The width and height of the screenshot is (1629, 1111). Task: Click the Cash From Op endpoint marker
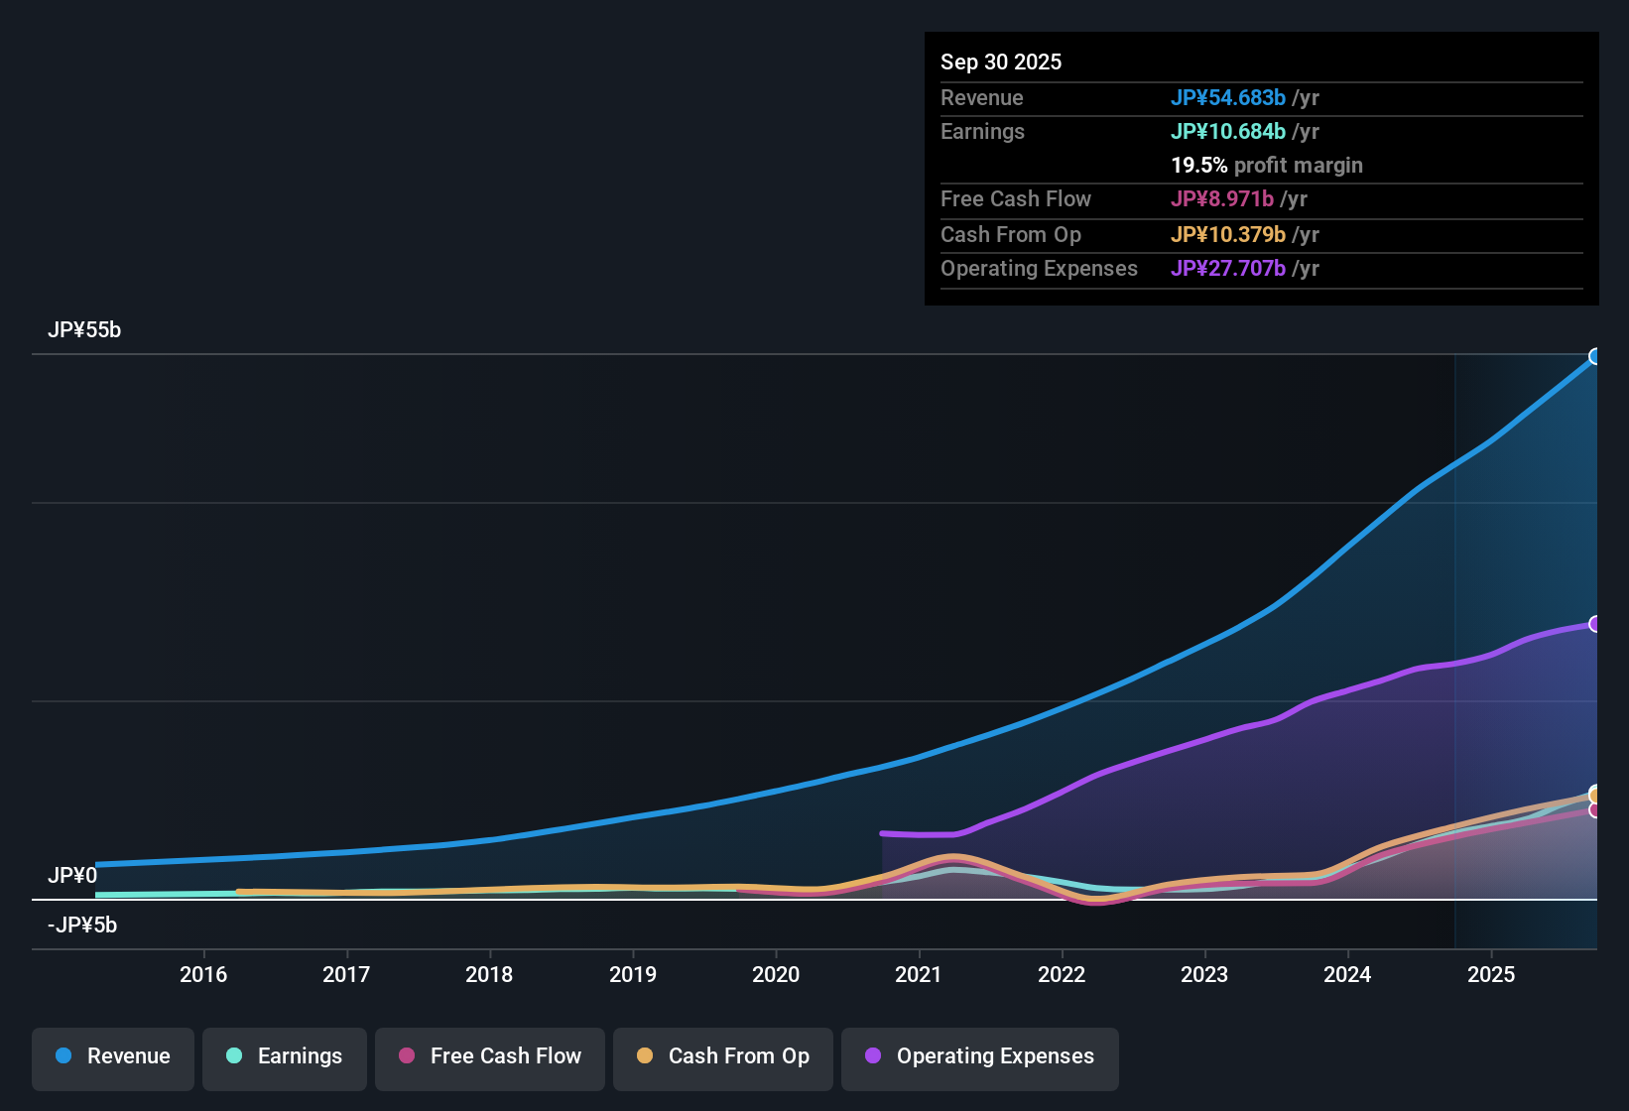tap(1595, 794)
